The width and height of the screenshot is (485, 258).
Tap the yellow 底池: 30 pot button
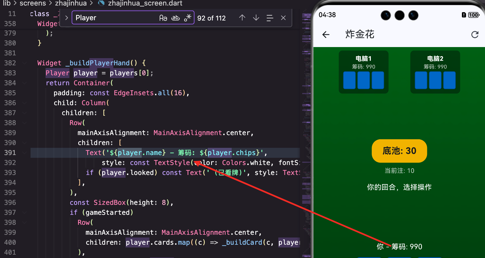[x=399, y=151]
